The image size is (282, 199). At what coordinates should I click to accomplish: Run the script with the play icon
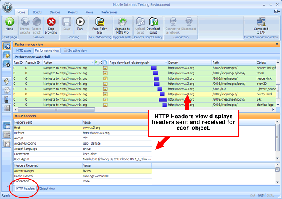[x=80, y=22]
